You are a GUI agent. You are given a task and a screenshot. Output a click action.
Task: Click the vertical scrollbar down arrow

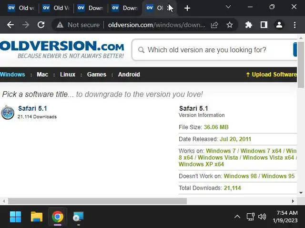tap(301, 193)
